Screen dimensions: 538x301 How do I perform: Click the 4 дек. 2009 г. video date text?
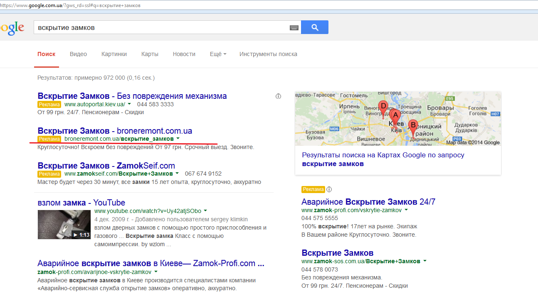click(x=112, y=219)
